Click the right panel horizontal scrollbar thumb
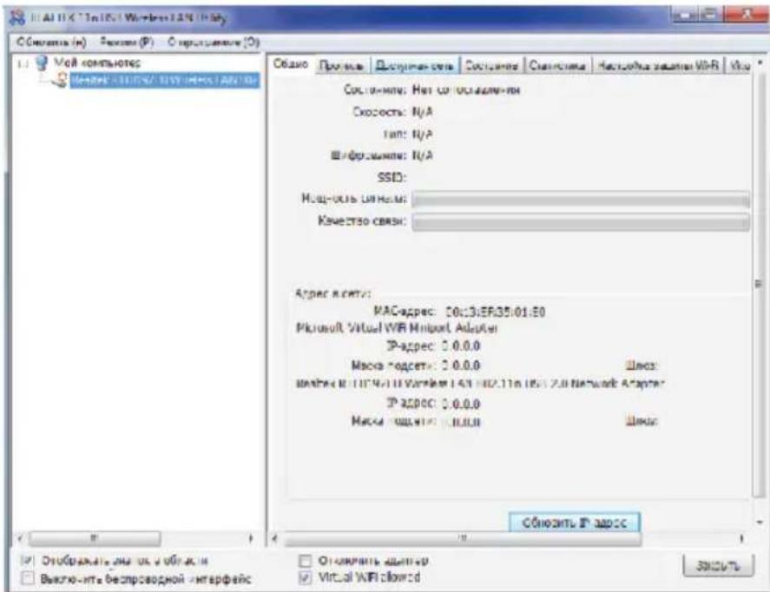770x592 pixels. click(462, 538)
